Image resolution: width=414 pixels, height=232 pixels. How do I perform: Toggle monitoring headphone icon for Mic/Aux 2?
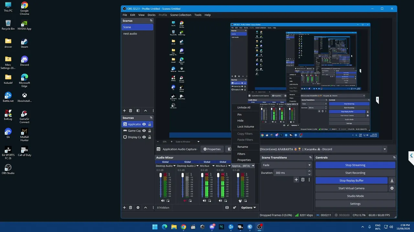(225, 201)
